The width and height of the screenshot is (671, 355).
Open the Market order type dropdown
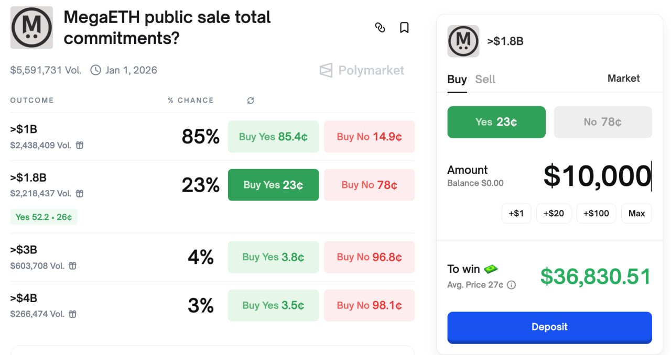pos(623,79)
